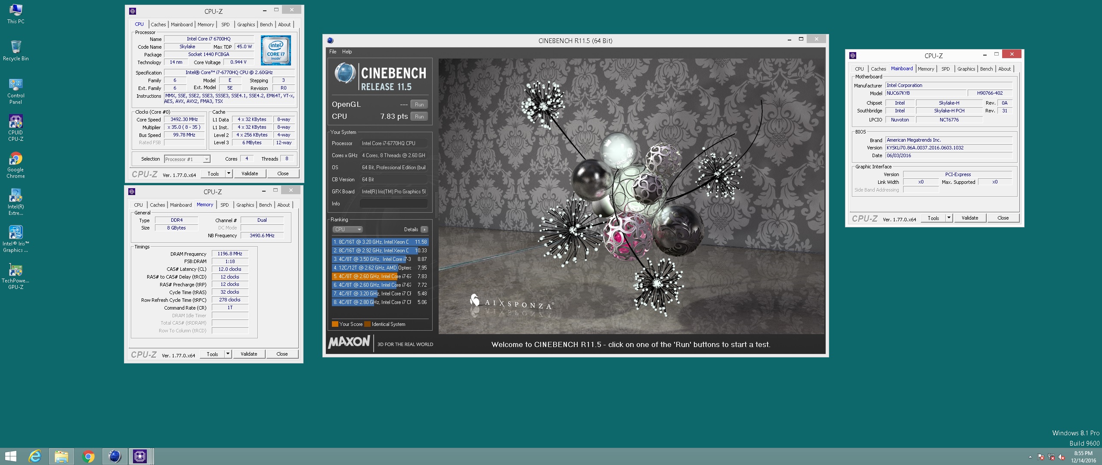Select the highlighted ranking row scoring 7.83
The image size is (1102, 465).
point(380,276)
